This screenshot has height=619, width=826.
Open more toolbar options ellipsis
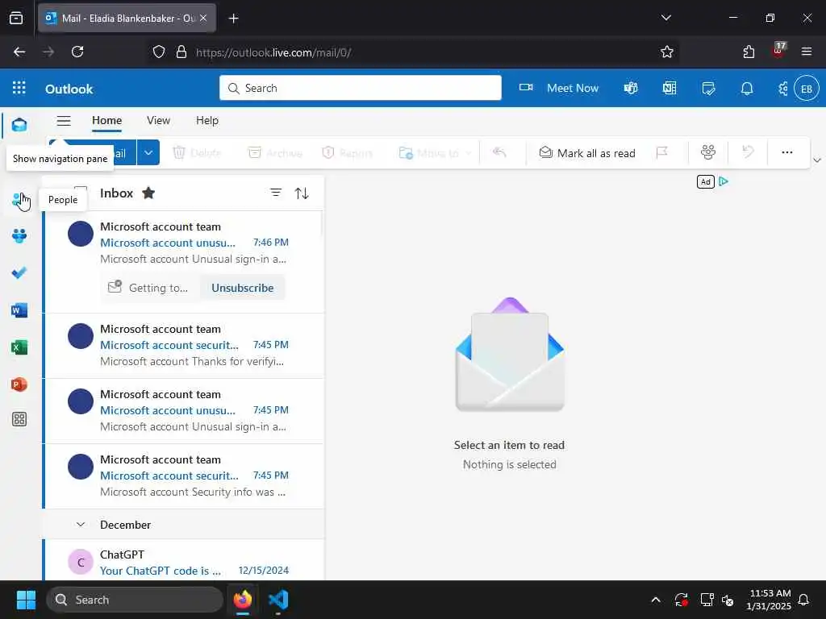click(x=787, y=152)
